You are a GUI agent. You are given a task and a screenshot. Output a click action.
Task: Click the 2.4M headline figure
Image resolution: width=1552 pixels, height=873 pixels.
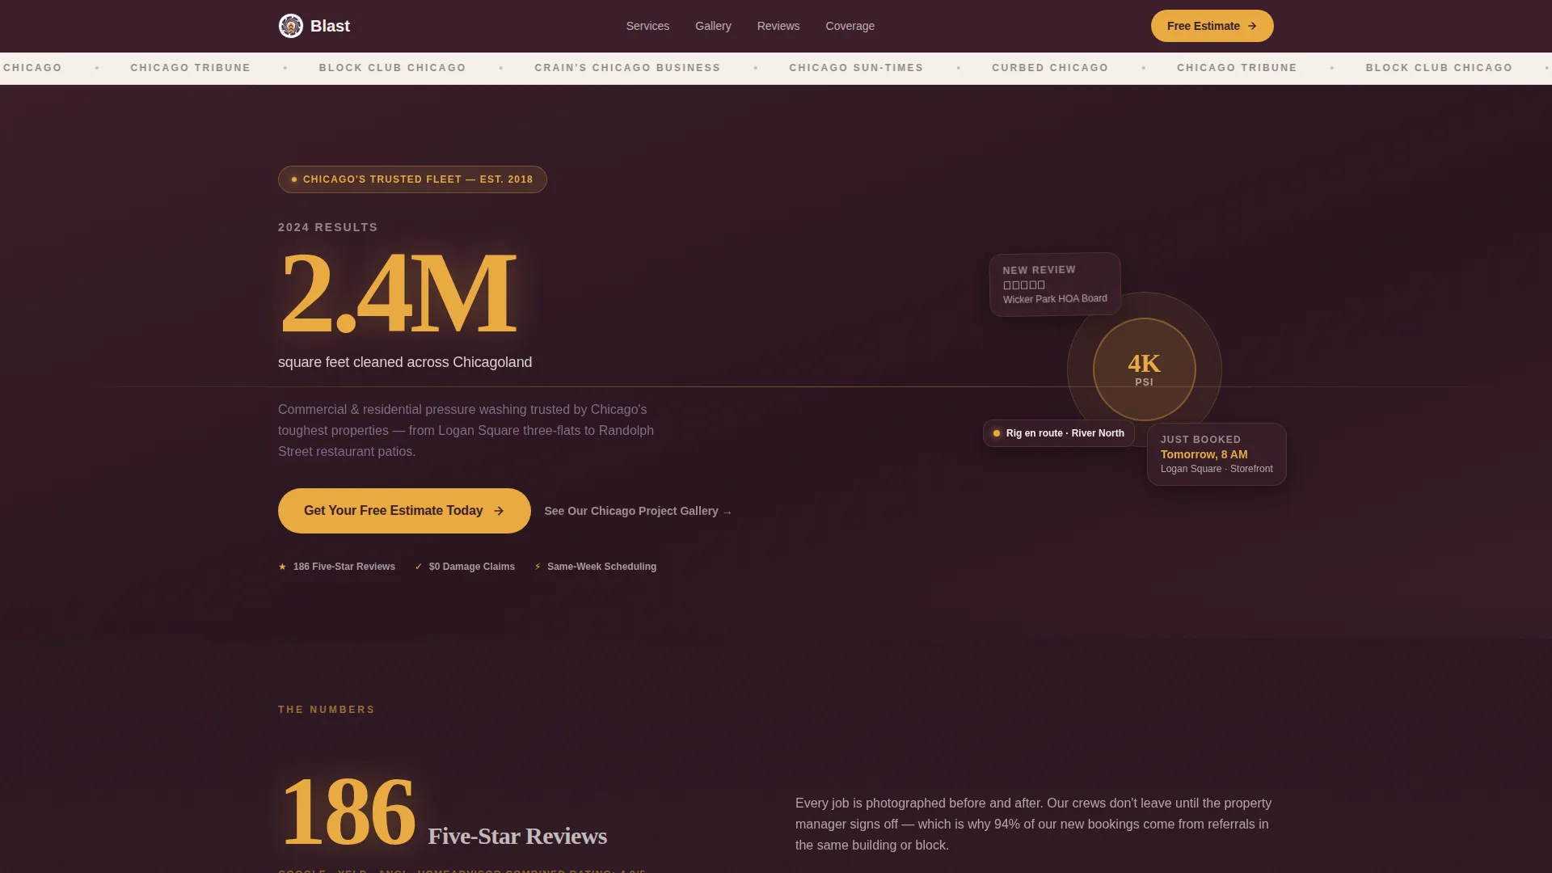point(398,293)
